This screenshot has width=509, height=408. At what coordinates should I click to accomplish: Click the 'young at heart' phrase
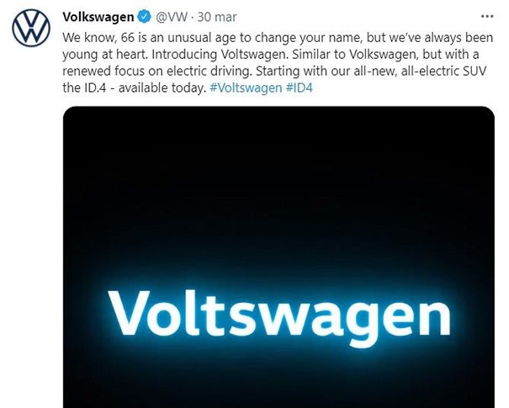point(105,54)
